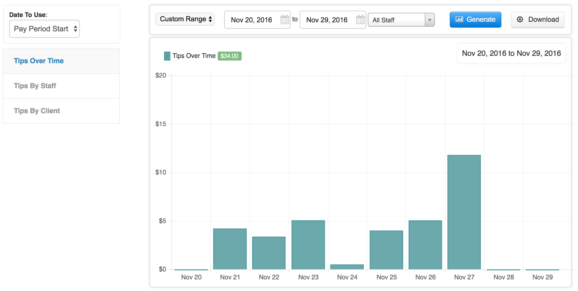
Task: Click the $34.00 total badge
Action: tap(229, 56)
